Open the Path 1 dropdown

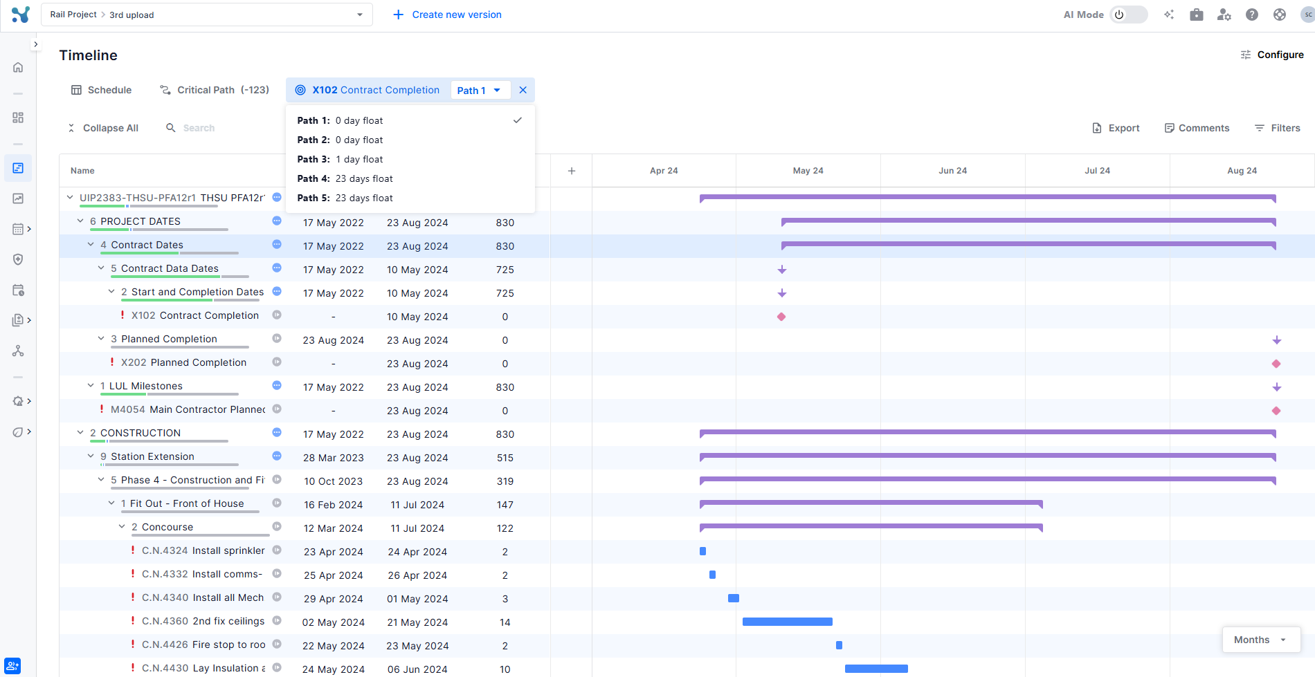[479, 91]
